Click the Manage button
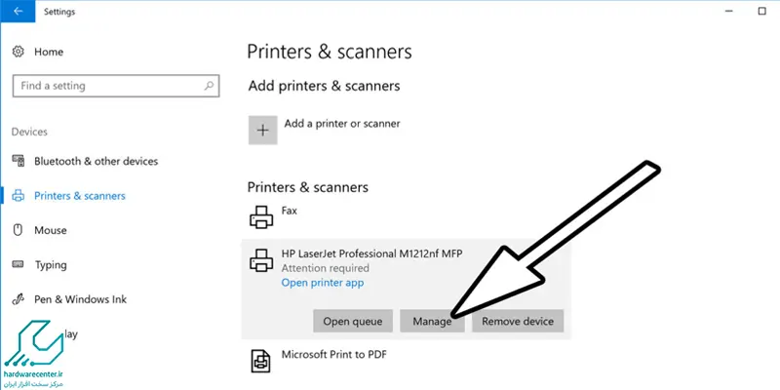The image size is (780, 390). [432, 322]
